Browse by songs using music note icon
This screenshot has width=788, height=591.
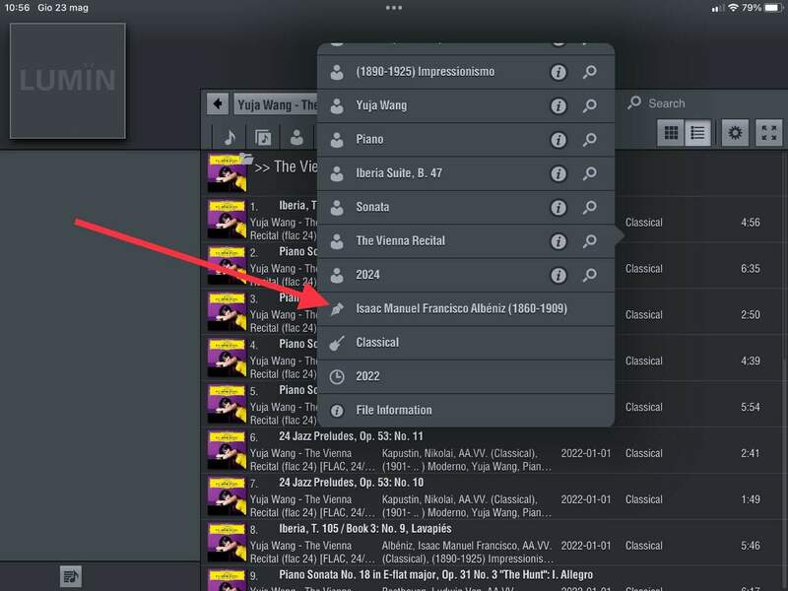tap(230, 137)
